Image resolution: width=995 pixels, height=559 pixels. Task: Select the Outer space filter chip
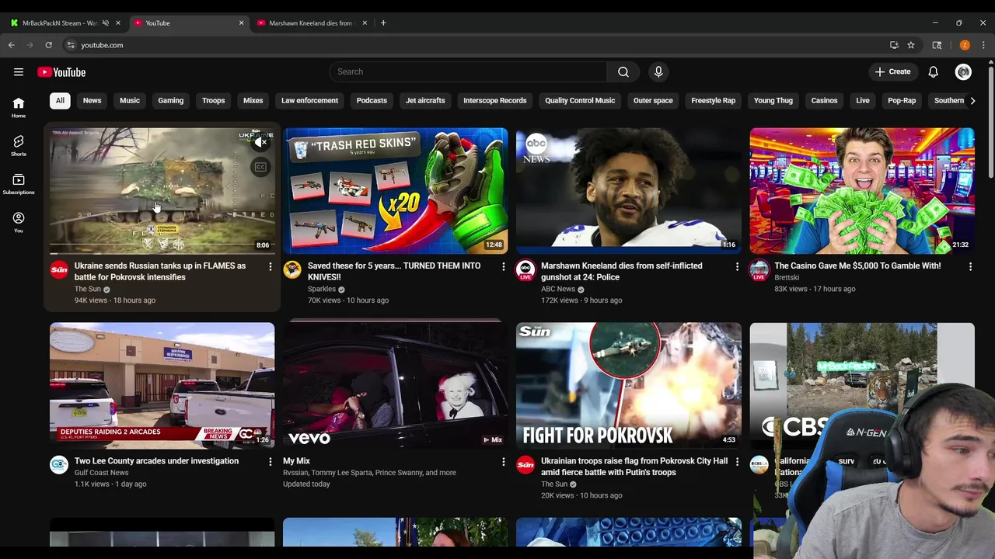click(653, 100)
